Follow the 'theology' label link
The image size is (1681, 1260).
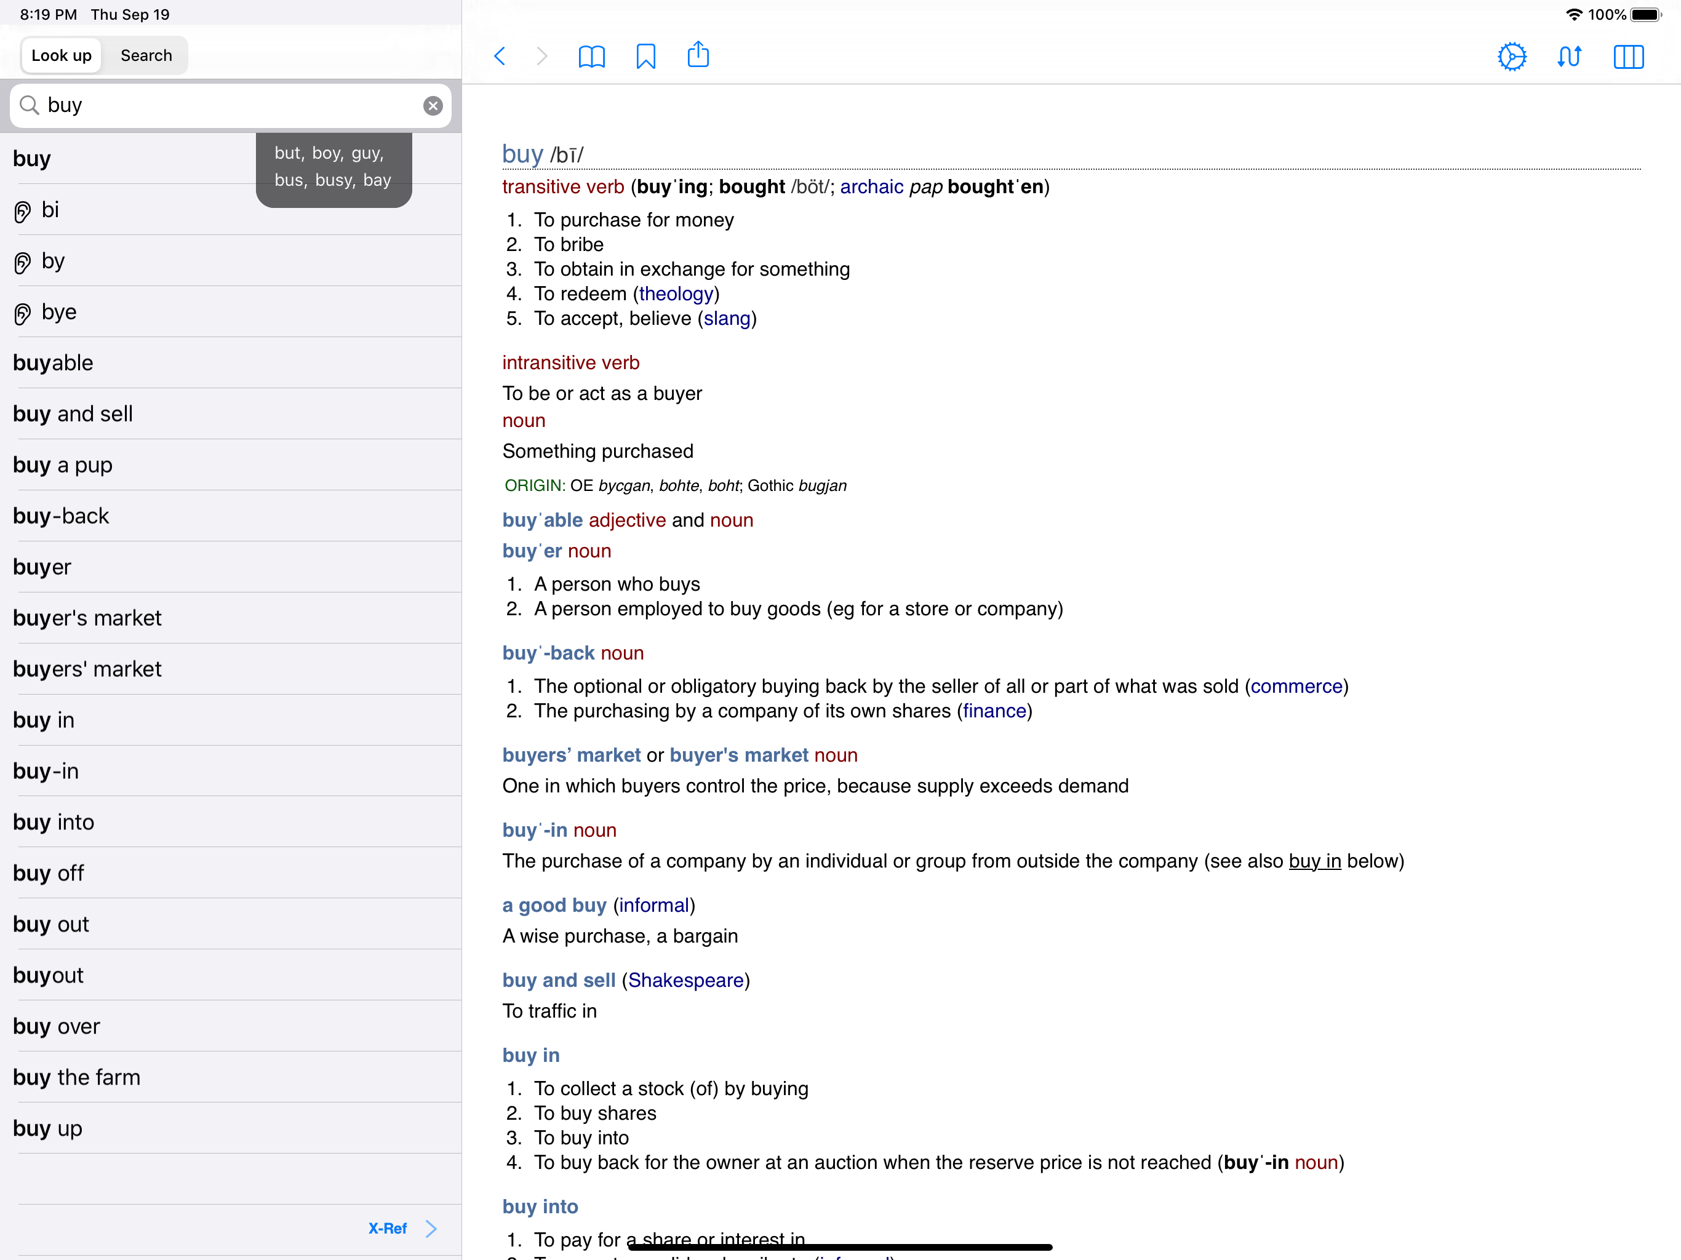point(676,293)
